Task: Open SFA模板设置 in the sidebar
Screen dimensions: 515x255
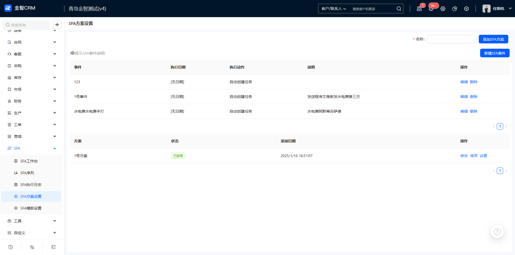Action: pyautogui.click(x=31, y=208)
